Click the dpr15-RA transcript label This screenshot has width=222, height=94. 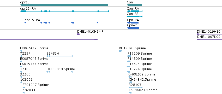[x=28, y=9]
